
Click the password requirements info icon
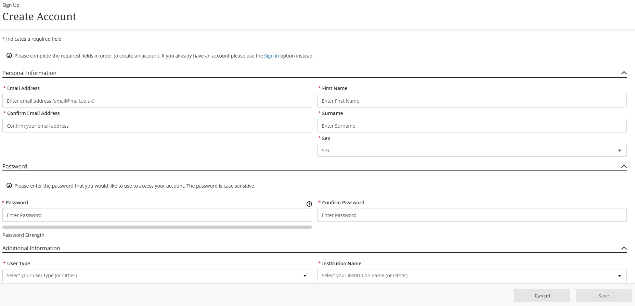pos(309,204)
